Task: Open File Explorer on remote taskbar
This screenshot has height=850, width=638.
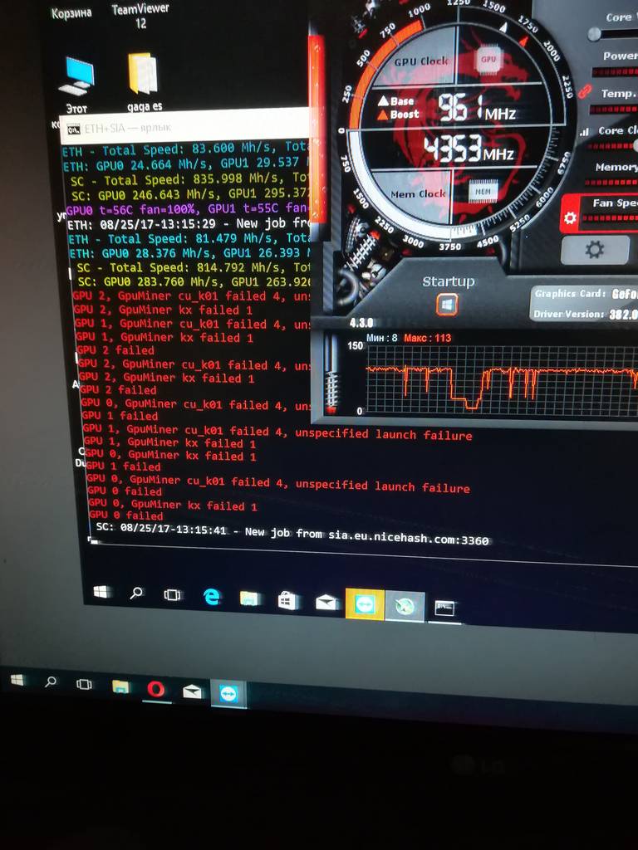Action: [x=249, y=598]
